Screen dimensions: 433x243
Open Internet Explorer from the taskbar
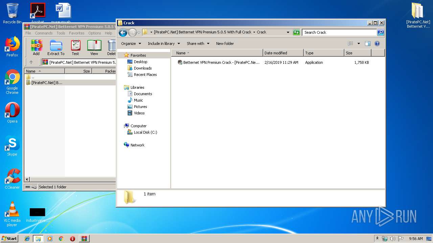27,239
